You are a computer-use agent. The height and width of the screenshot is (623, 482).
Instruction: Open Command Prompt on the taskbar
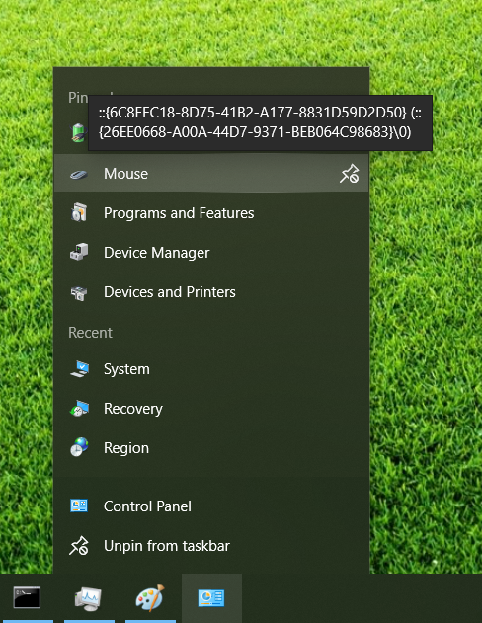pos(27,597)
